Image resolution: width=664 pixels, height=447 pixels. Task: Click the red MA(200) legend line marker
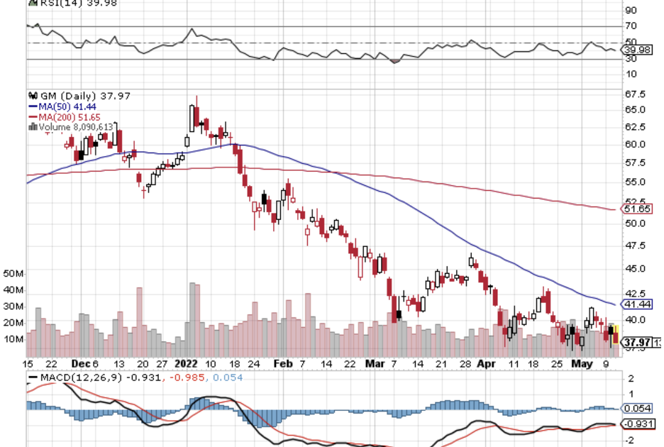pos(31,116)
